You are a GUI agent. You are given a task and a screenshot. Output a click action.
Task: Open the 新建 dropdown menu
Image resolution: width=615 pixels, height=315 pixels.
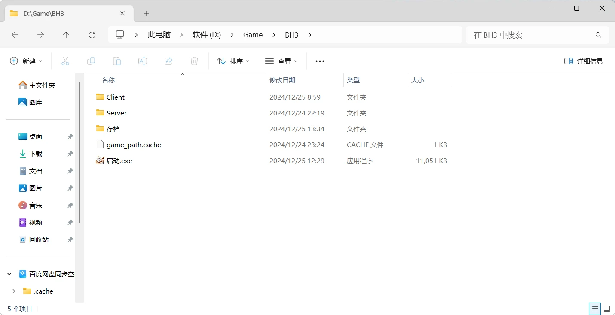click(26, 61)
